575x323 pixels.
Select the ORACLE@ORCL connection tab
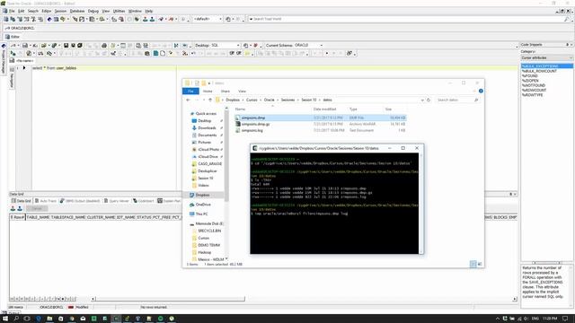pyautogui.click(x=20, y=28)
